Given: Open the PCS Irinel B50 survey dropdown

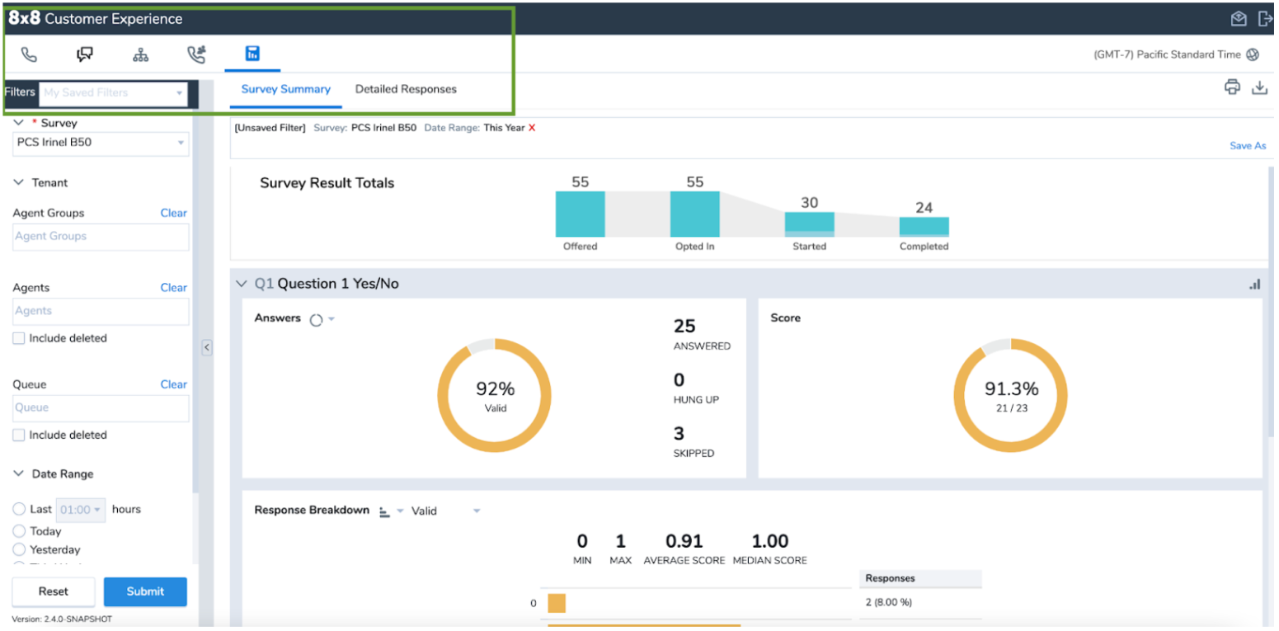Looking at the screenshot, I should tap(101, 143).
